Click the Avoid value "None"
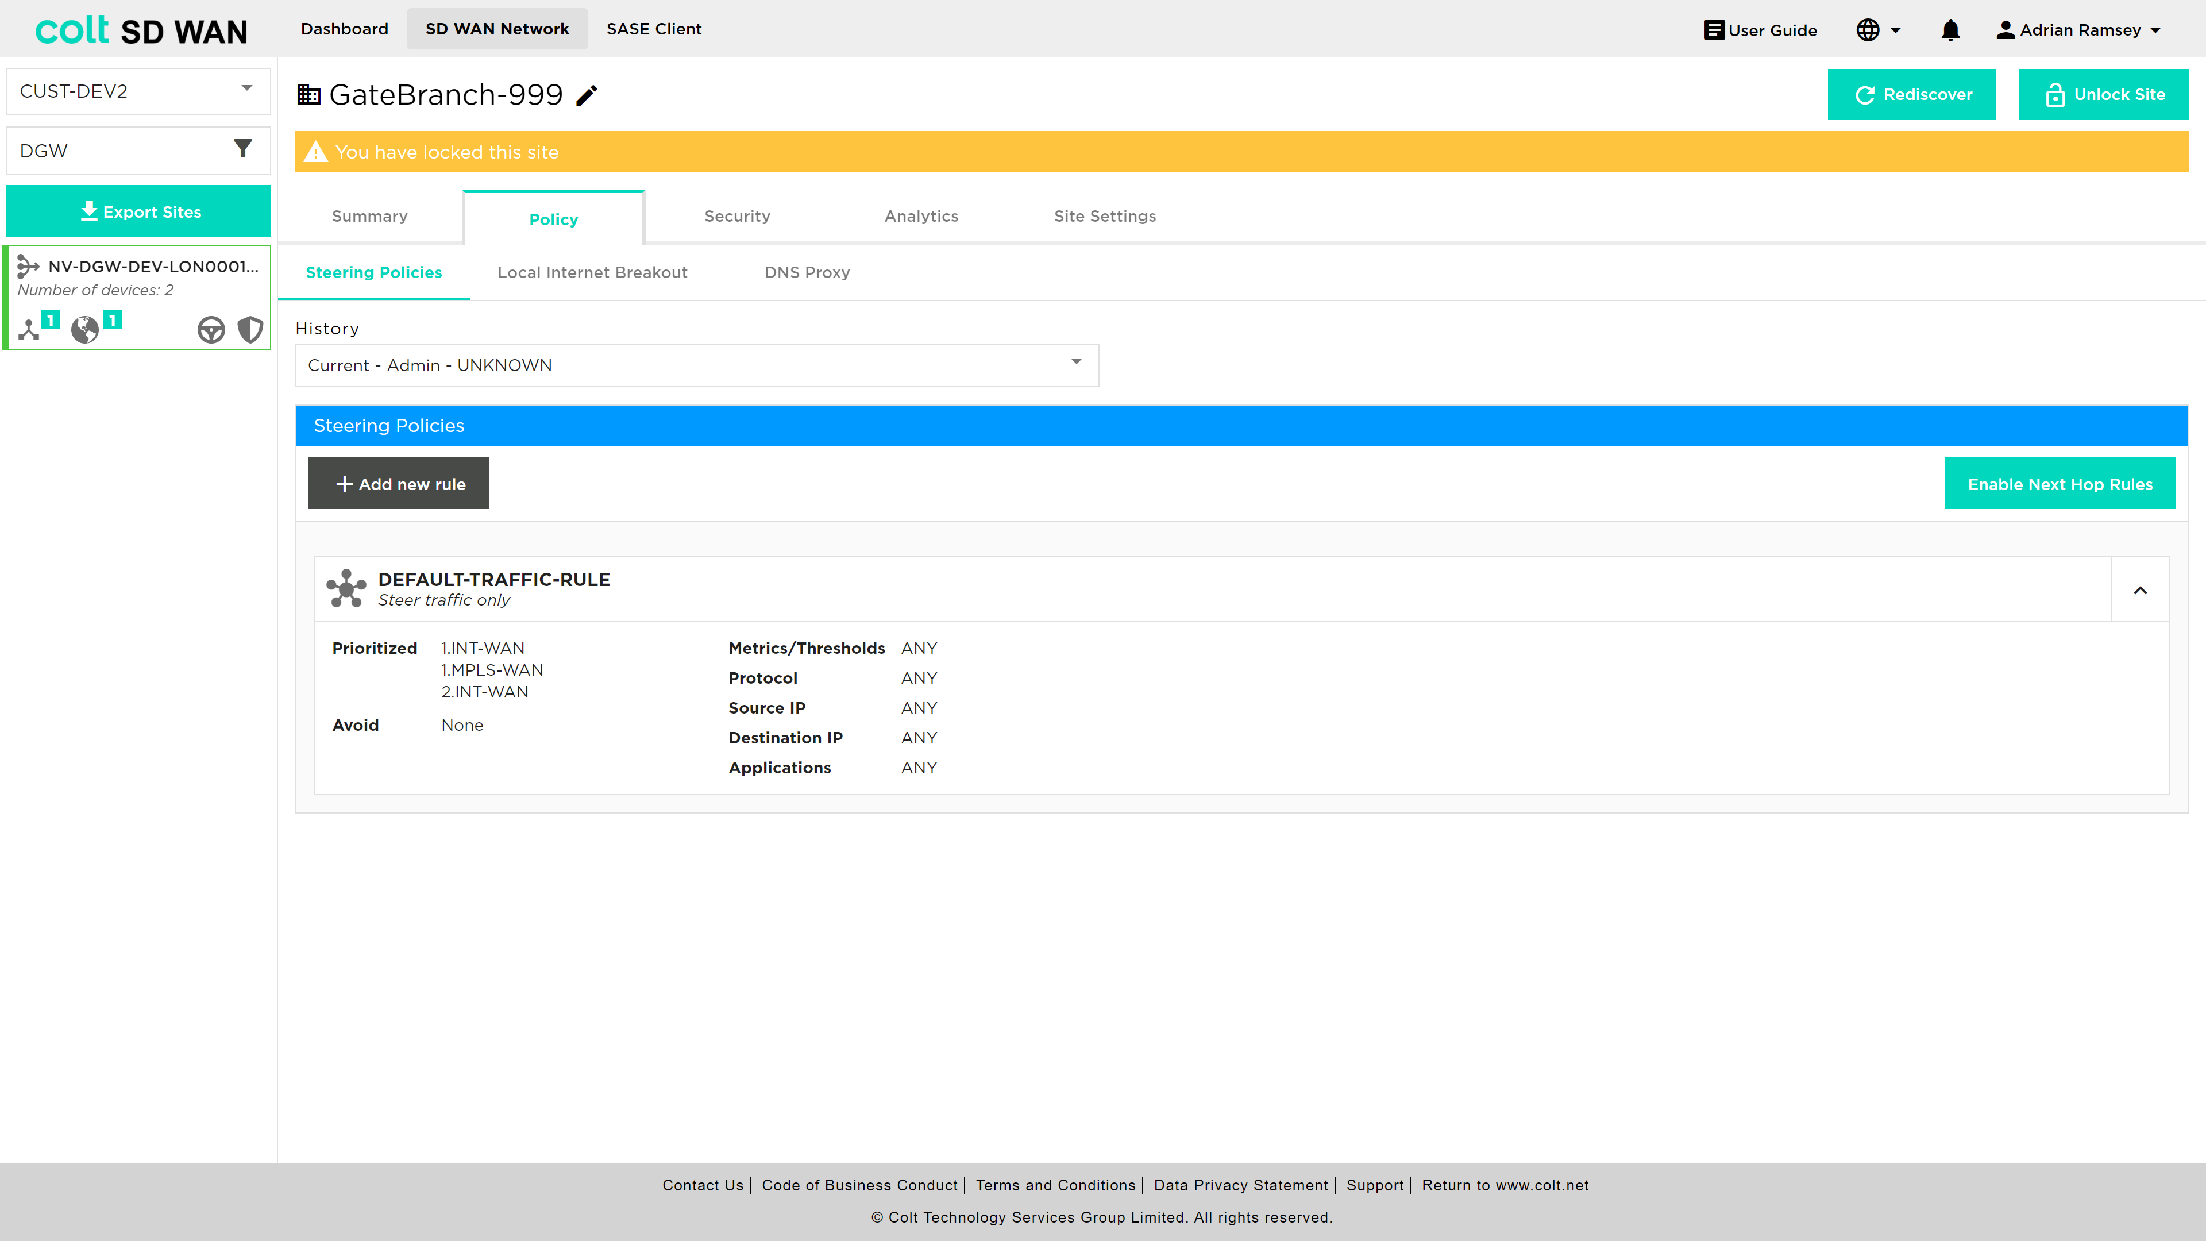The image size is (2206, 1241). point(462,726)
